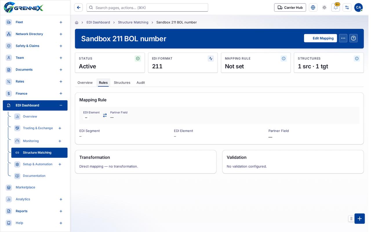The image size is (371, 232).
Task: Expand Setup & Automation submenu
Action: (60, 164)
